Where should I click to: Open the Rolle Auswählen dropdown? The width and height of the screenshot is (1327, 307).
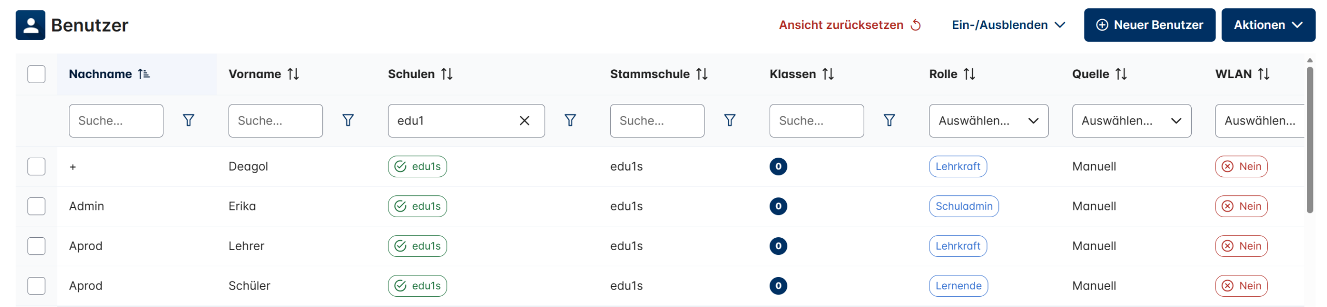(x=988, y=121)
